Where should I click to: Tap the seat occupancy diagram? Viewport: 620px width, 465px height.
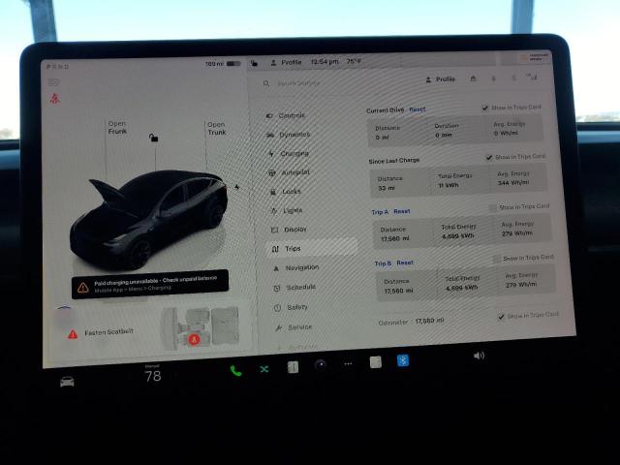pos(200,328)
